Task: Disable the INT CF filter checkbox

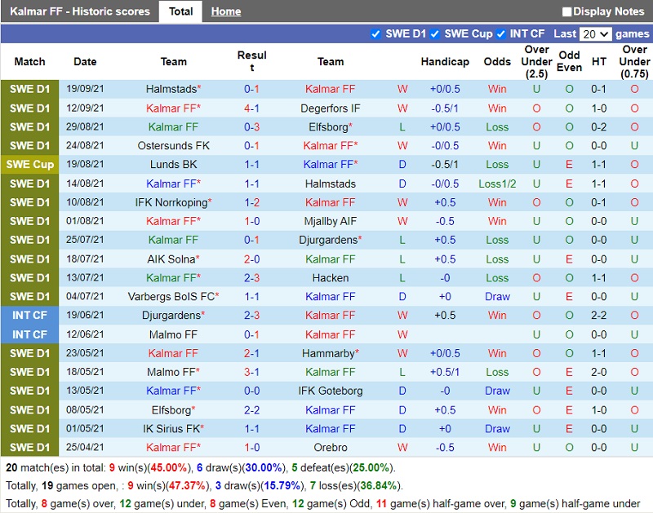Action: point(500,33)
